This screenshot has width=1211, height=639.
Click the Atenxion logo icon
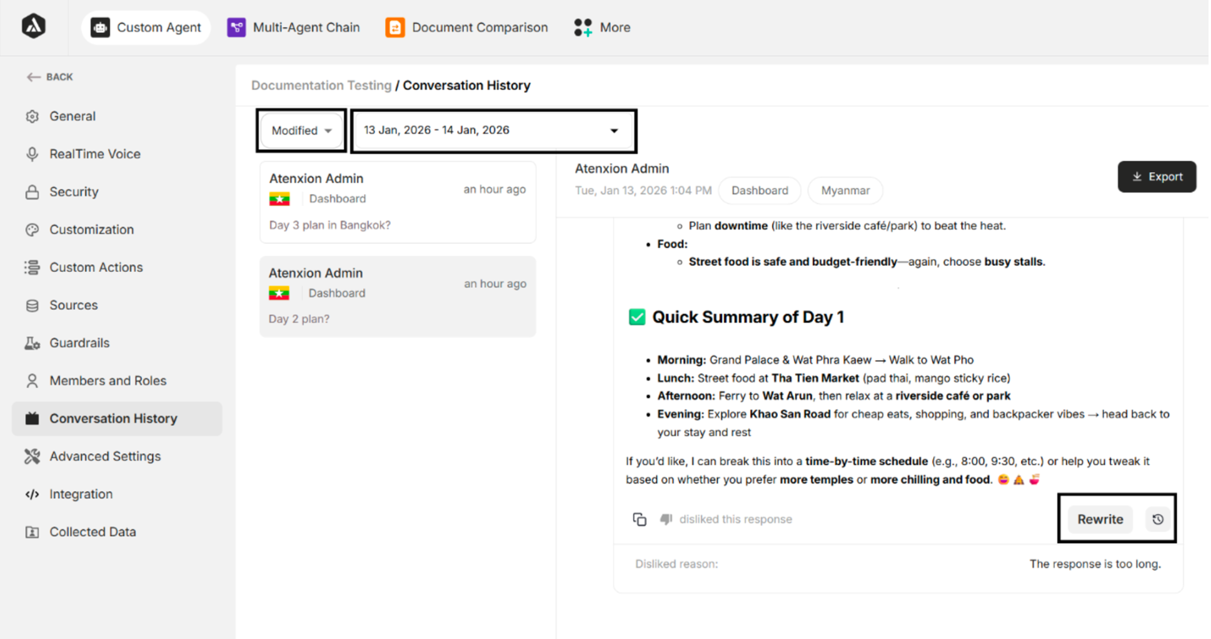coord(33,26)
